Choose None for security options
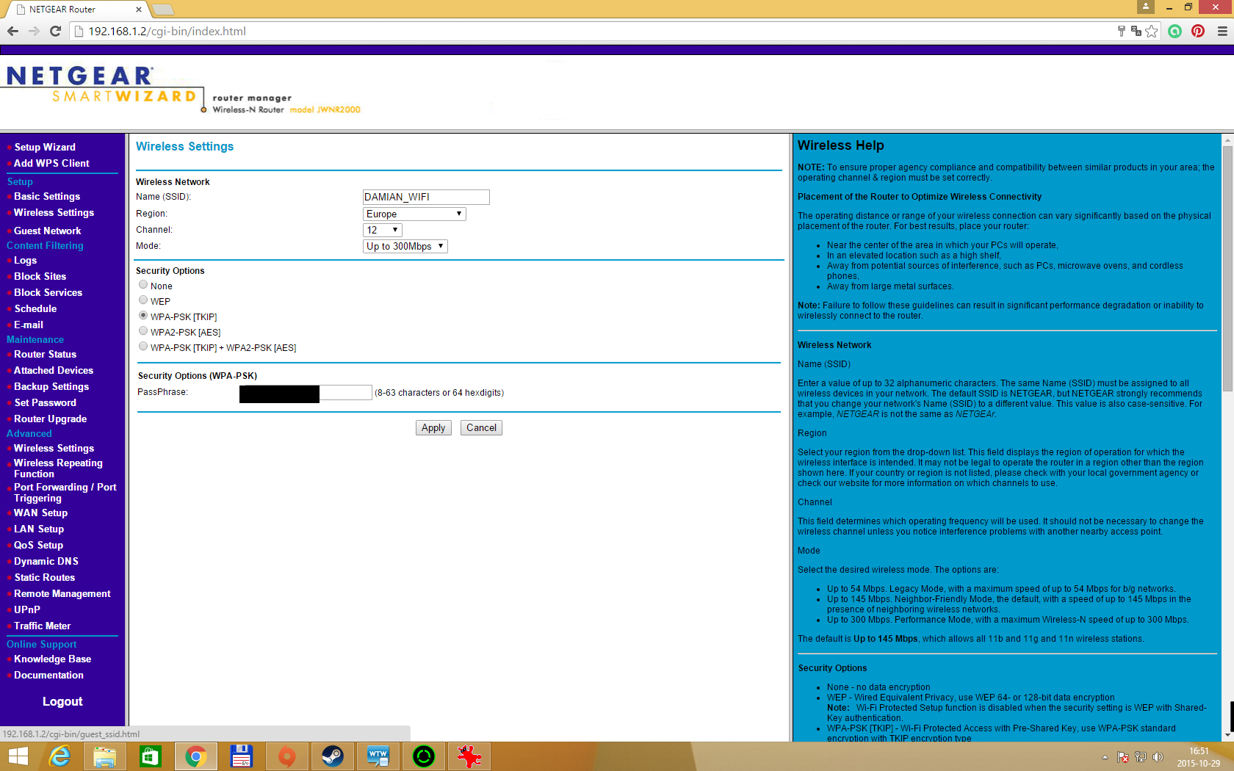The image size is (1234, 771). [143, 285]
